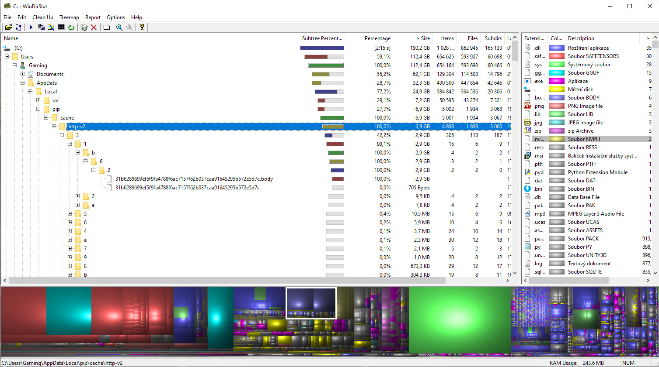Sort by the Name column header
The image size is (659, 367).
(x=150, y=38)
